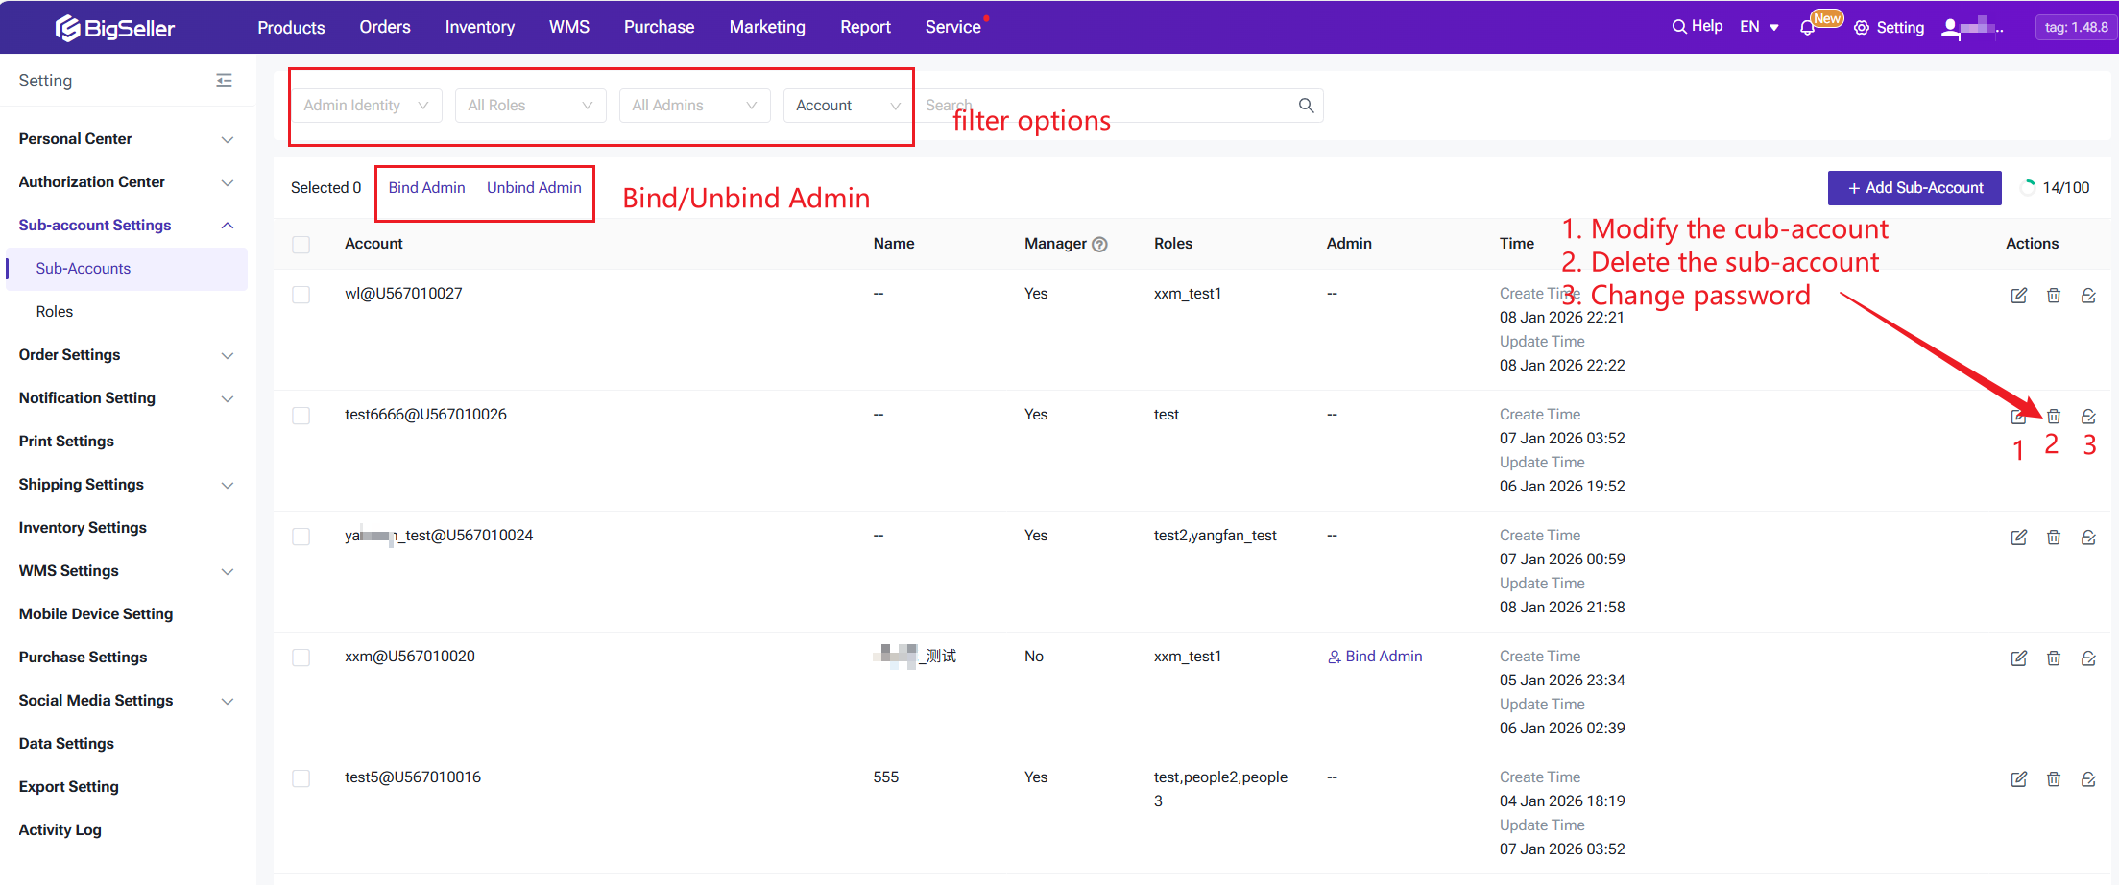Click the BigSeller logo

(115, 28)
